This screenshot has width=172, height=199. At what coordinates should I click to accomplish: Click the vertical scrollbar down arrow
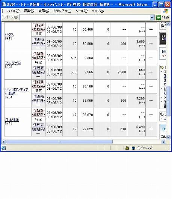168,137
